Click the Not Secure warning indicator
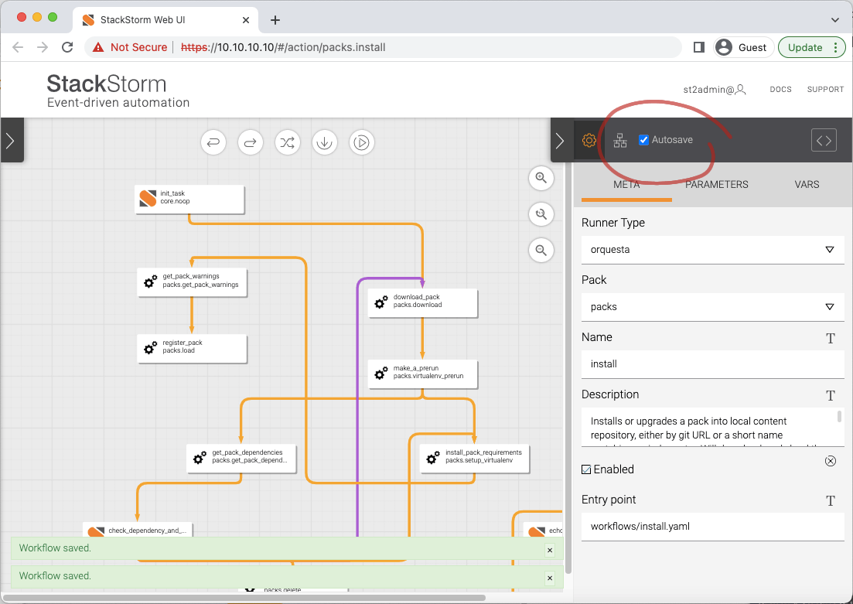 tap(129, 47)
